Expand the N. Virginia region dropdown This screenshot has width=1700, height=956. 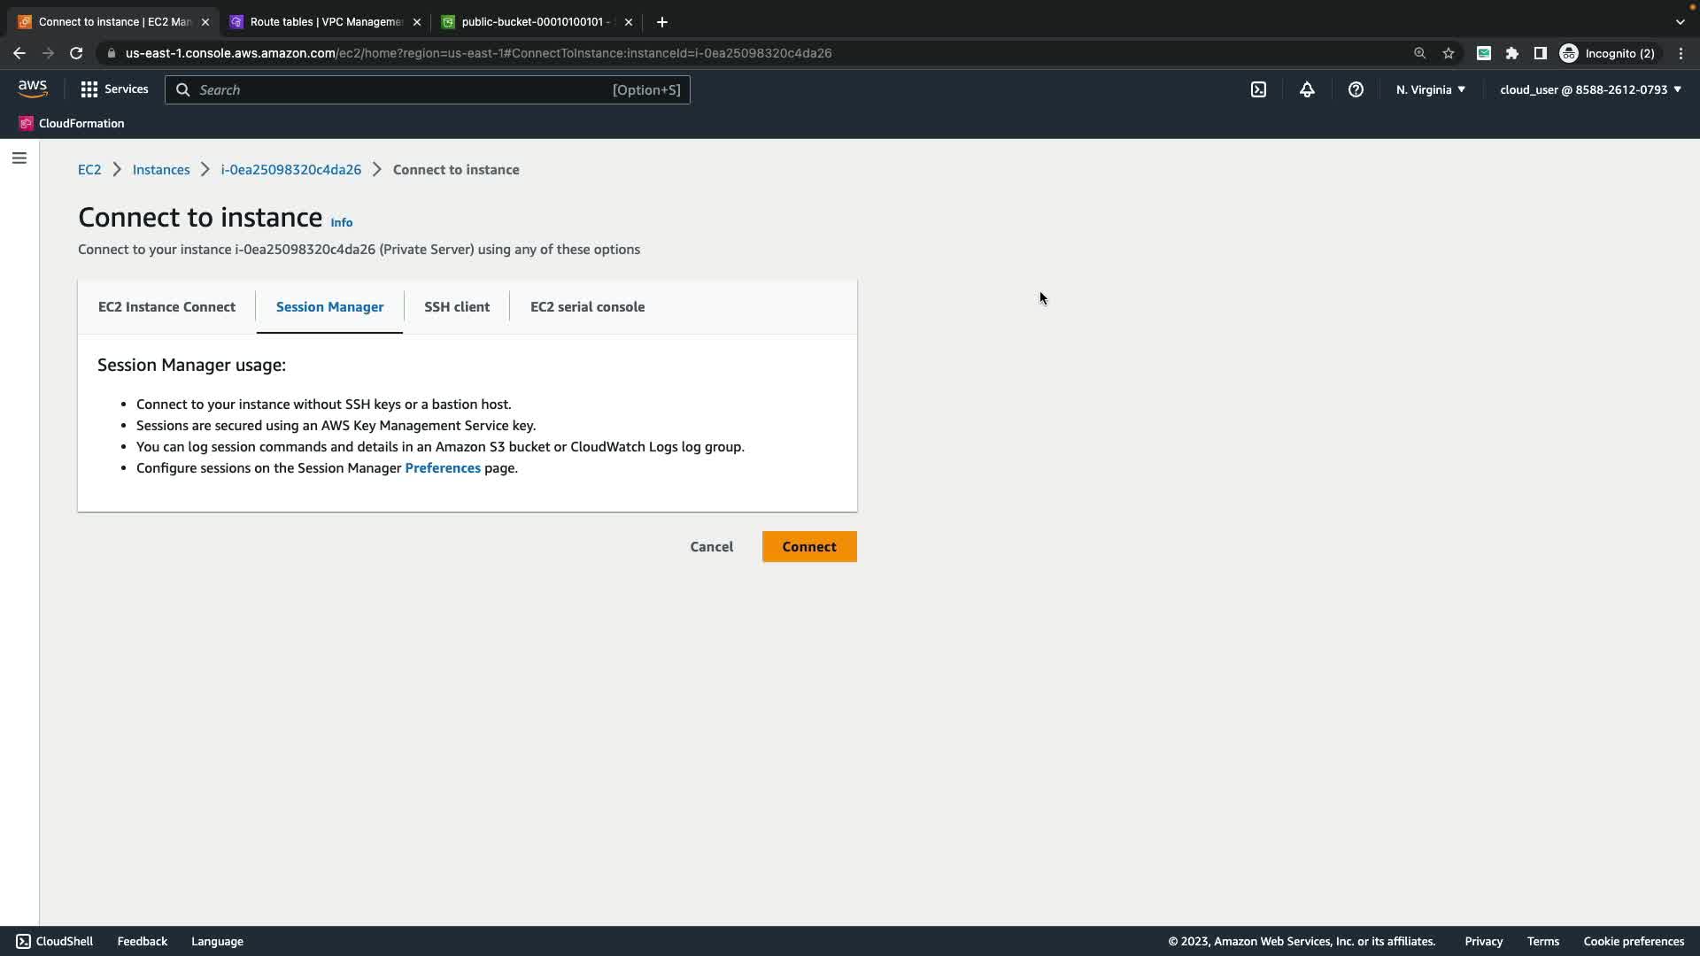click(1430, 89)
